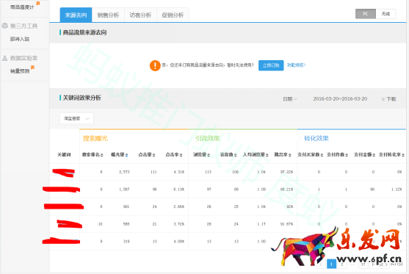Open the 淘宝搜索 source dropdown
409x274 pixels.
[x=76, y=118]
